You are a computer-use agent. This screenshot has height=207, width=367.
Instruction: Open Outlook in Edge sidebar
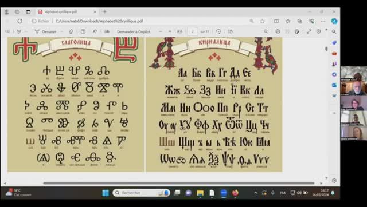click(334, 85)
